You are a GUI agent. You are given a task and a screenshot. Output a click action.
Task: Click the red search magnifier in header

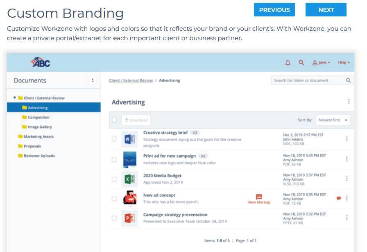tap(301, 63)
